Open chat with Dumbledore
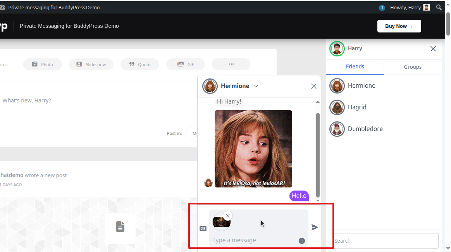Image resolution: width=451 pixels, height=252 pixels. (365, 129)
